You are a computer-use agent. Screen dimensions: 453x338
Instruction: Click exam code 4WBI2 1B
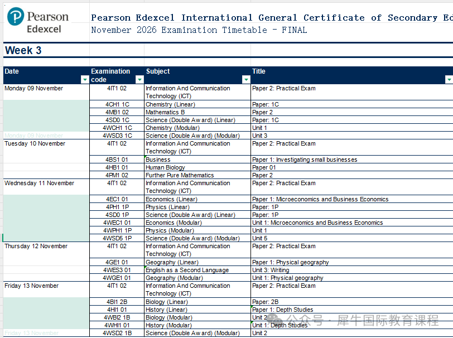pos(117,317)
